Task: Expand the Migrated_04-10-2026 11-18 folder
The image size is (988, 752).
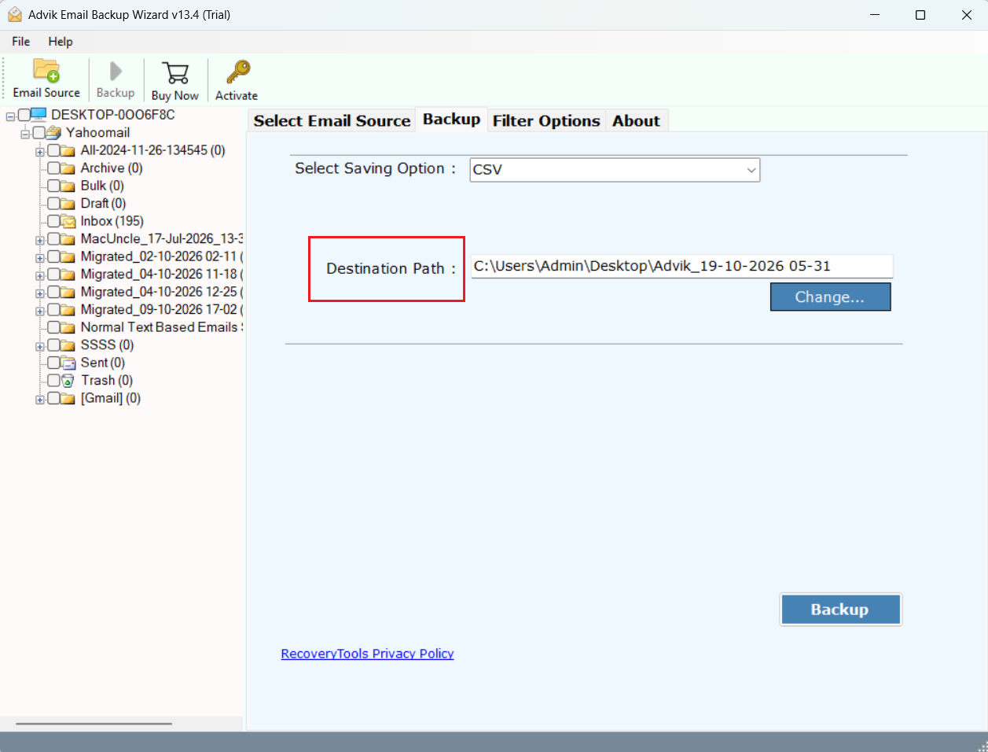Action: (40, 275)
